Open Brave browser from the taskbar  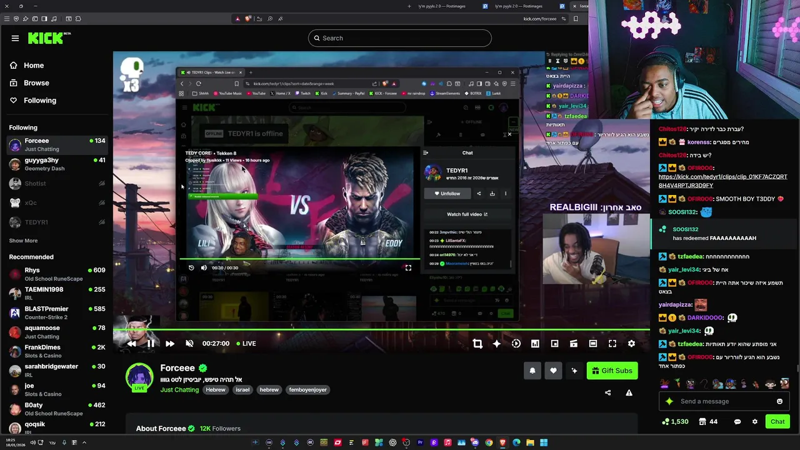502,442
